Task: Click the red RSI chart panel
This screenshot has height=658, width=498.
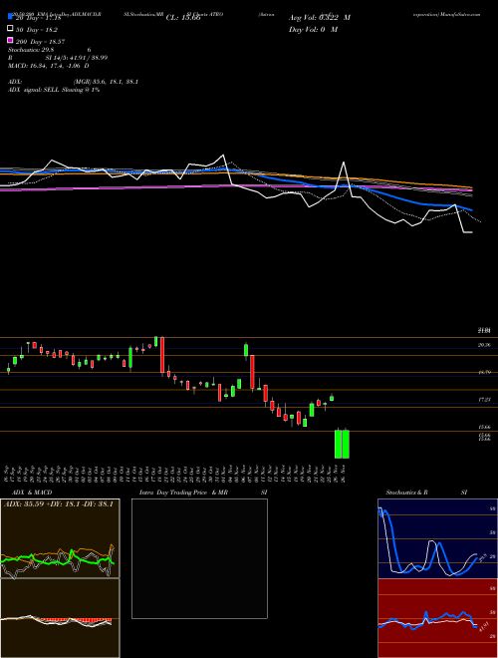Action: pyautogui.click(x=437, y=618)
